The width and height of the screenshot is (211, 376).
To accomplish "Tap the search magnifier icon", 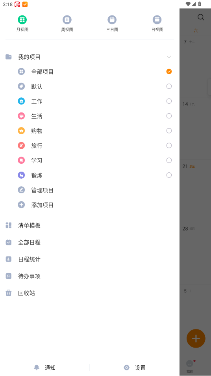I will tap(201, 17).
